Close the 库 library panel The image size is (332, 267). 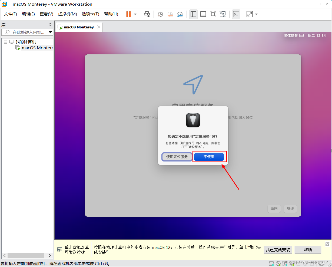pyautogui.click(x=50, y=25)
